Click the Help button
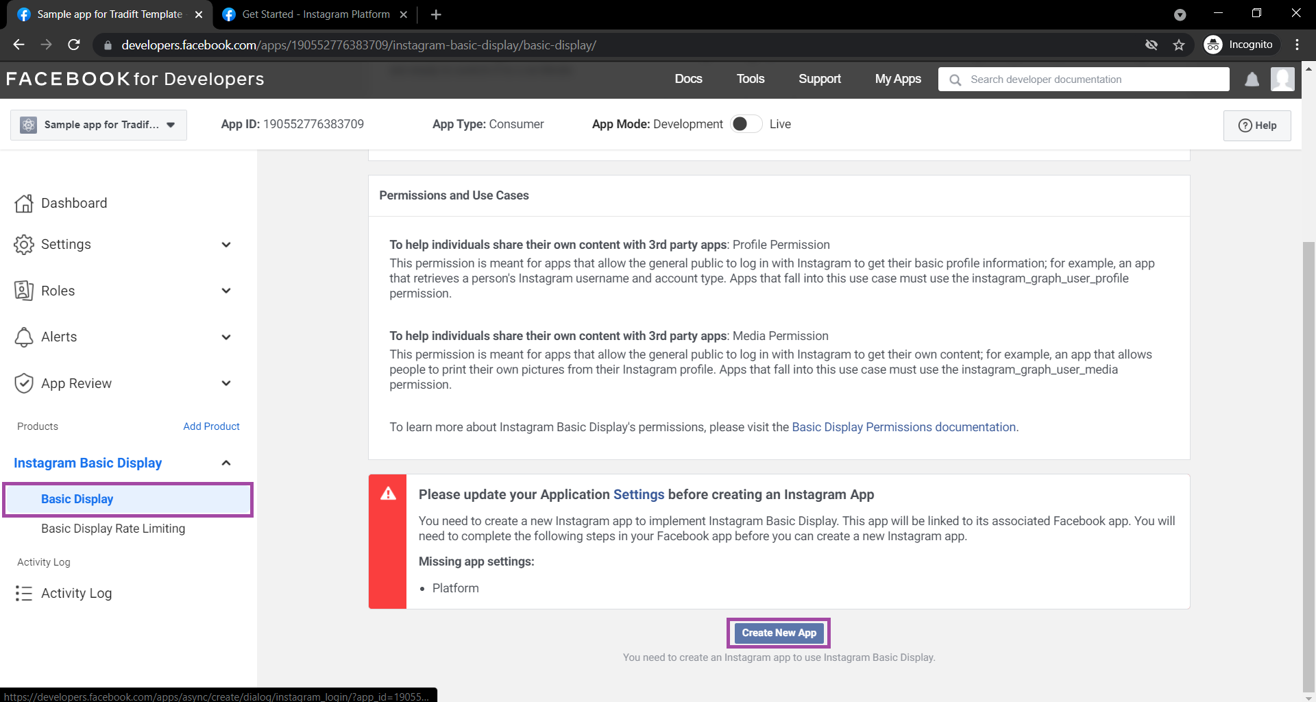The width and height of the screenshot is (1316, 702). (1257, 125)
